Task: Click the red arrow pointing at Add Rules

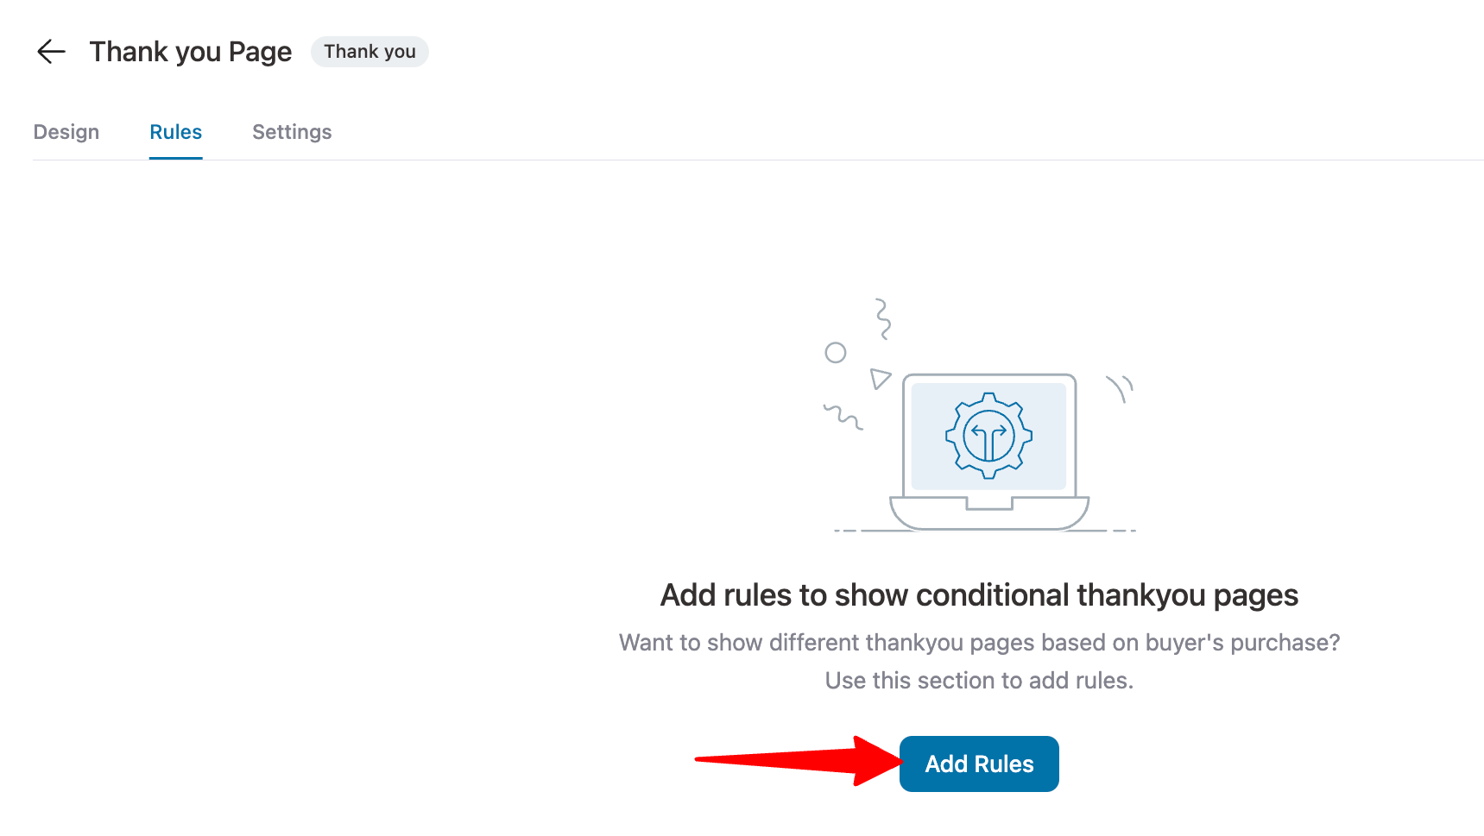Action: [x=799, y=760]
